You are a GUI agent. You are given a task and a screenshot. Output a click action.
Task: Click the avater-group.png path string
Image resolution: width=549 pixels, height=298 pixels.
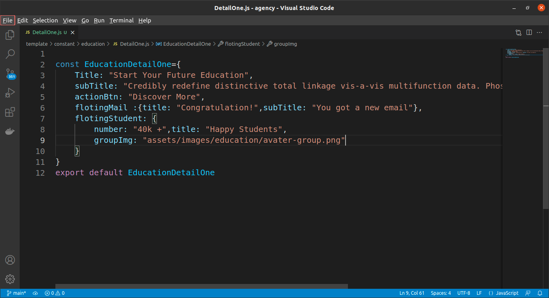click(244, 140)
